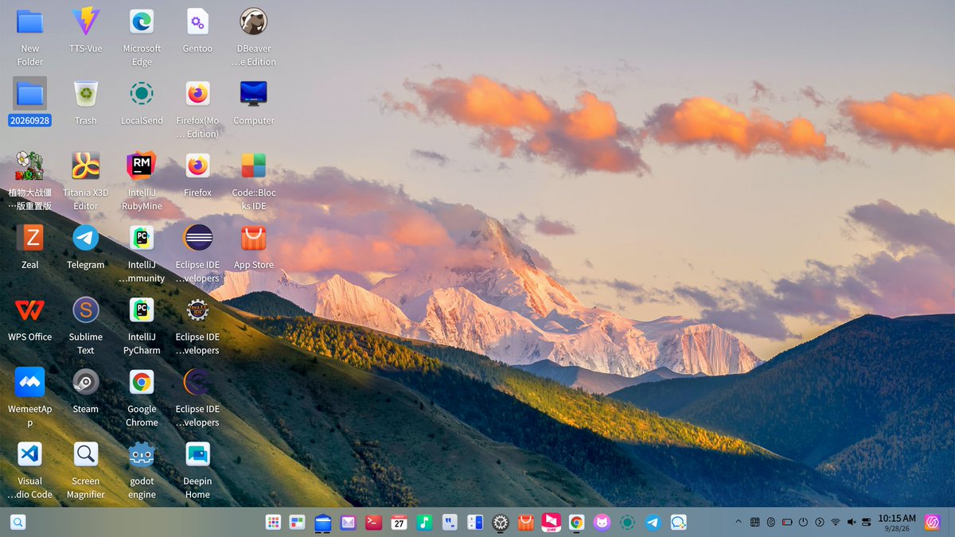Click the taskbar search magnifier

[18, 523]
